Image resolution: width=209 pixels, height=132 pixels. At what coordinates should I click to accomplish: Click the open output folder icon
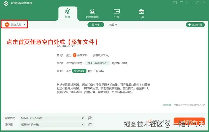click(90, 125)
